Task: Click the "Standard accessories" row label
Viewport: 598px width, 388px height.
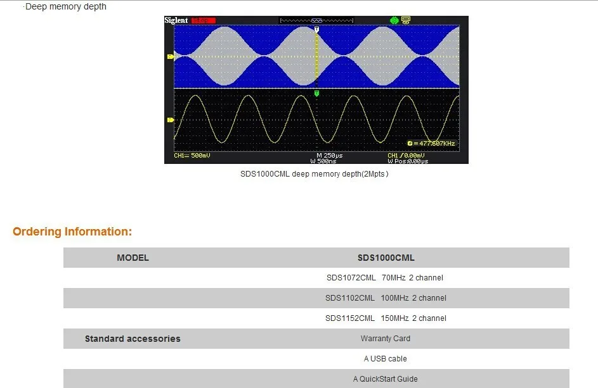Action: [x=133, y=339]
